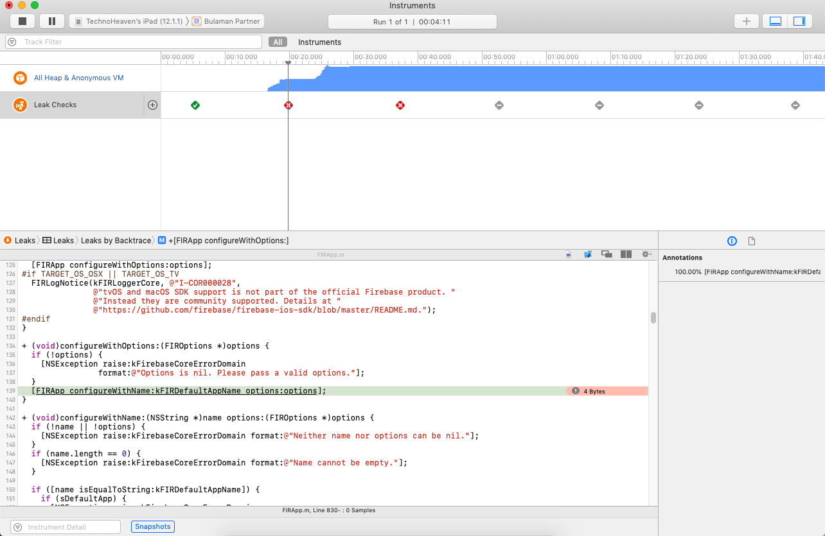Open the Run 1 of 1 run selector
Image resolution: width=825 pixels, height=536 pixels.
[x=412, y=21]
